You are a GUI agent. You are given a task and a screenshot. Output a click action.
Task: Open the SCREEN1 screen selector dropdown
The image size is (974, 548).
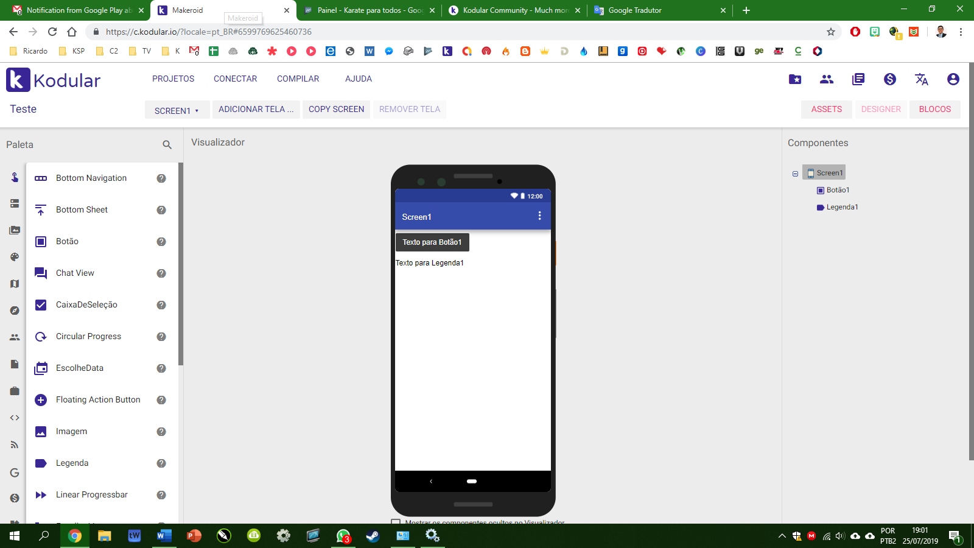[x=177, y=110]
